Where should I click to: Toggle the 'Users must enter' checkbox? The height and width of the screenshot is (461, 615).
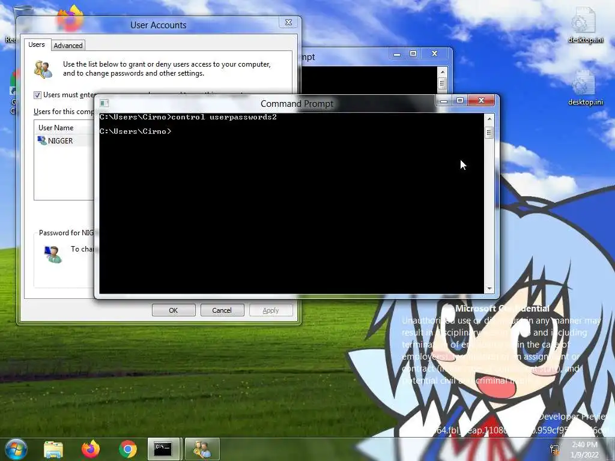pyautogui.click(x=37, y=95)
